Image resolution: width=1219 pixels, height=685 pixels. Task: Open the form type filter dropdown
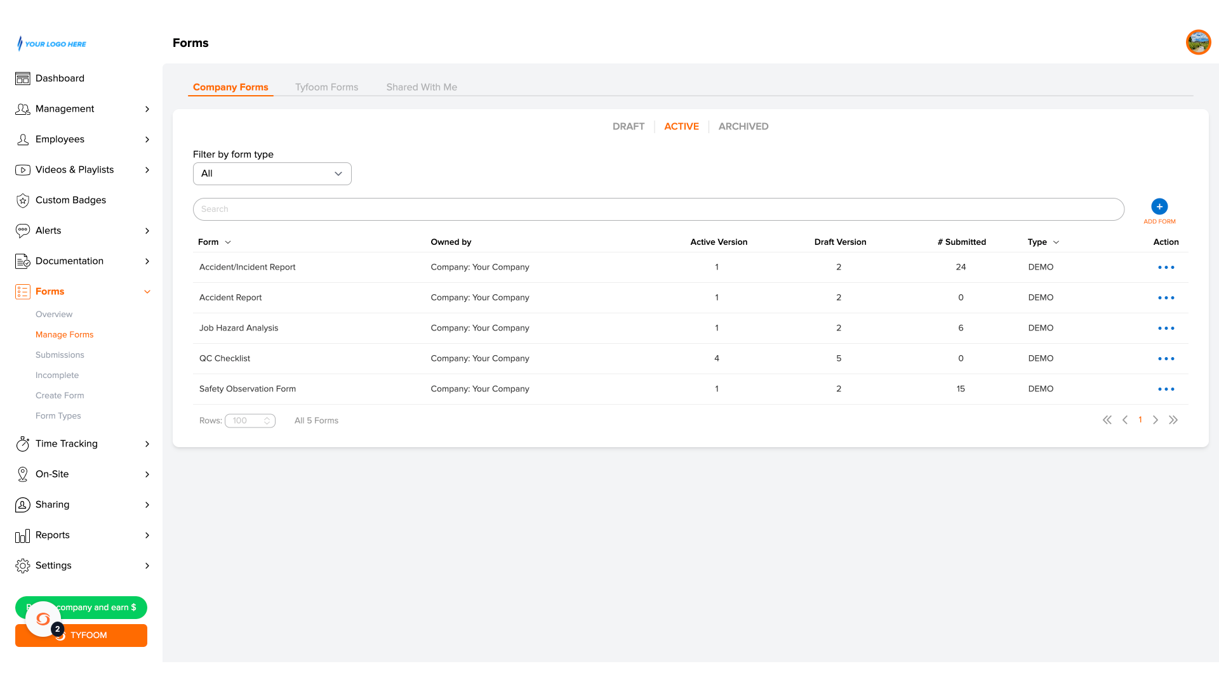[272, 173]
